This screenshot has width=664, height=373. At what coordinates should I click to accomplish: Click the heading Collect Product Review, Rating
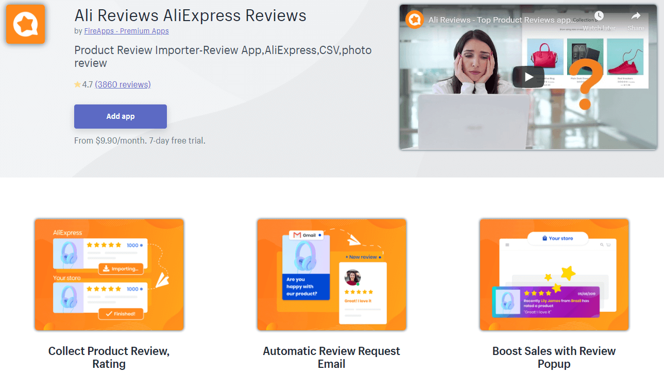pos(109,358)
